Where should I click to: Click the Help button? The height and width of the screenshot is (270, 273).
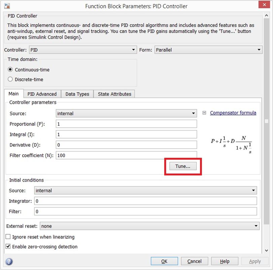[225, 261]
